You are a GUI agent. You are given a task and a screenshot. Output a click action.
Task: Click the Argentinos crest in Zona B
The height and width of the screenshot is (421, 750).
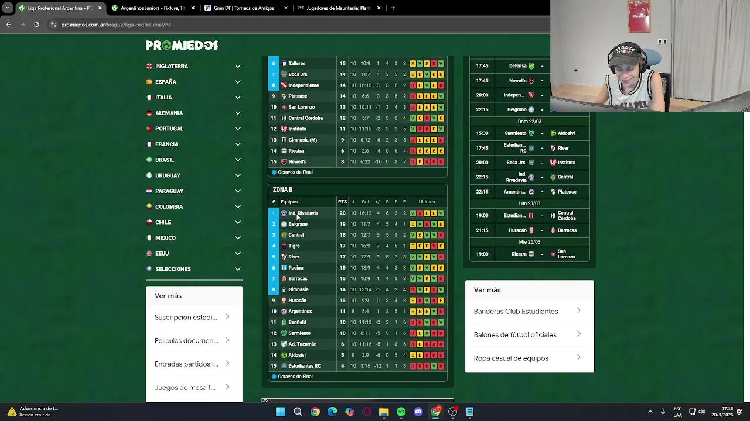point(284,312)
